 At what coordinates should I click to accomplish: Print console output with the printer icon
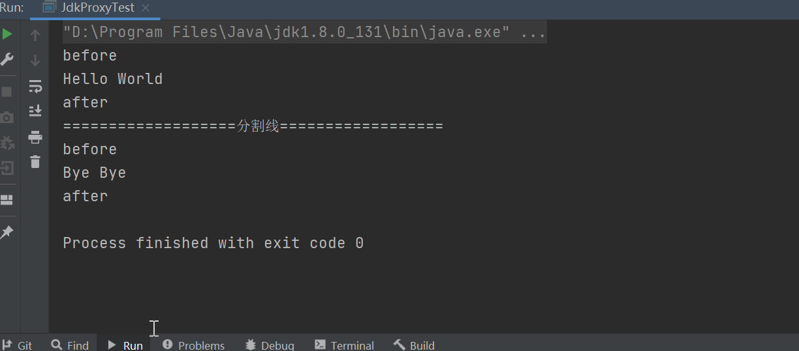click(35, 137)
